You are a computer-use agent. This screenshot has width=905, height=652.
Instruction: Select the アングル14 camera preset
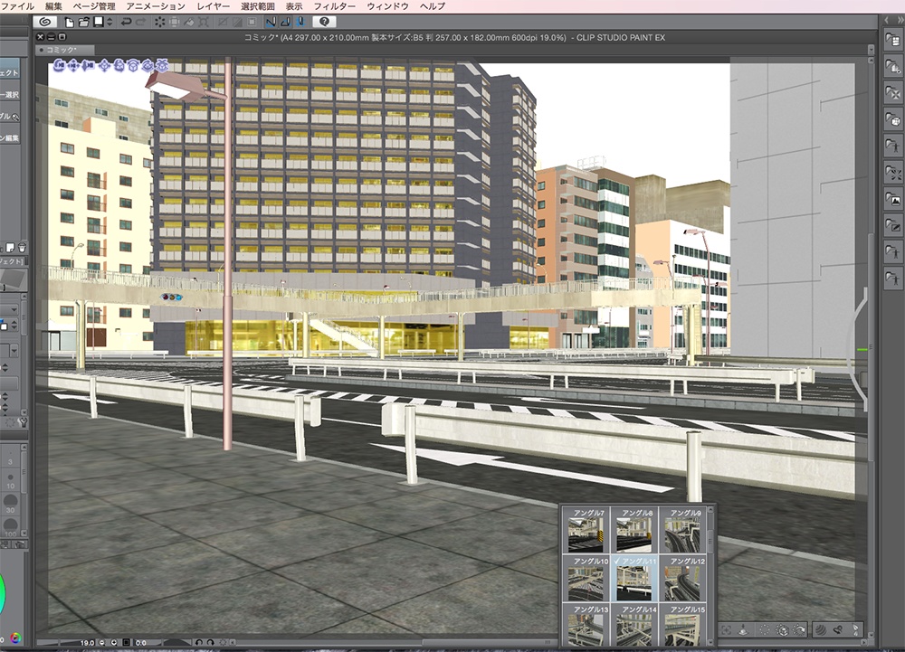[635, 628]
